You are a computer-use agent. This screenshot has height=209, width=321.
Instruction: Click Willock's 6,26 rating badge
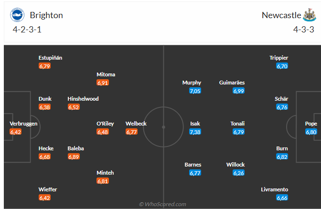tap(238, 173)
